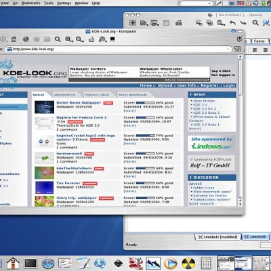Open a file in Quanta toolbar

pyautogui.click(x=143, y=22)
